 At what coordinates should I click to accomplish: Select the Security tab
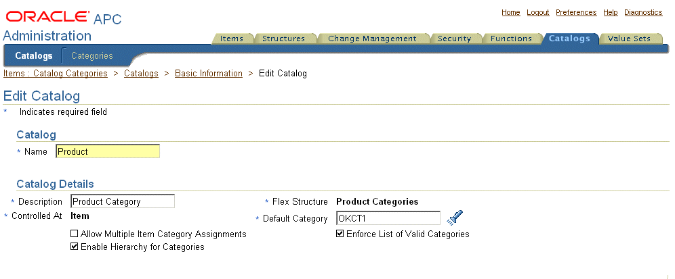[454, 39]
